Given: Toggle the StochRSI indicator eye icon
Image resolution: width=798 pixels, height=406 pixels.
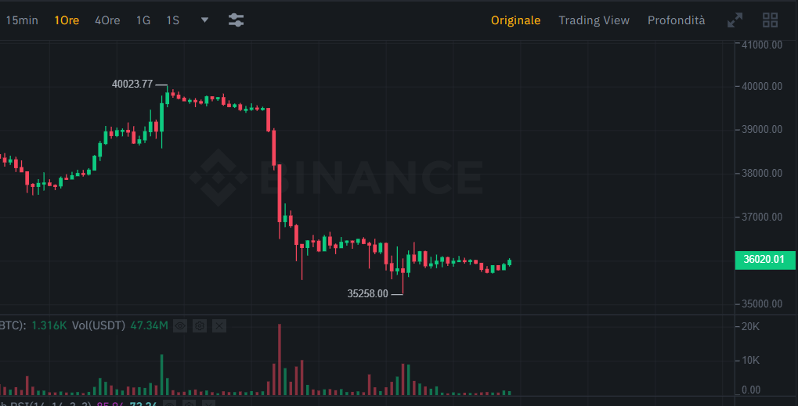Looking at the screenshot, I should (170, 404).
